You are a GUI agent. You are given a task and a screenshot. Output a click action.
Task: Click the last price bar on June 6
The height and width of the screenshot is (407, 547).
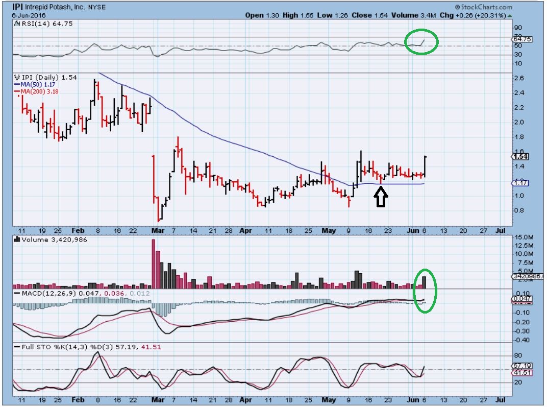[x=425, y=166]
